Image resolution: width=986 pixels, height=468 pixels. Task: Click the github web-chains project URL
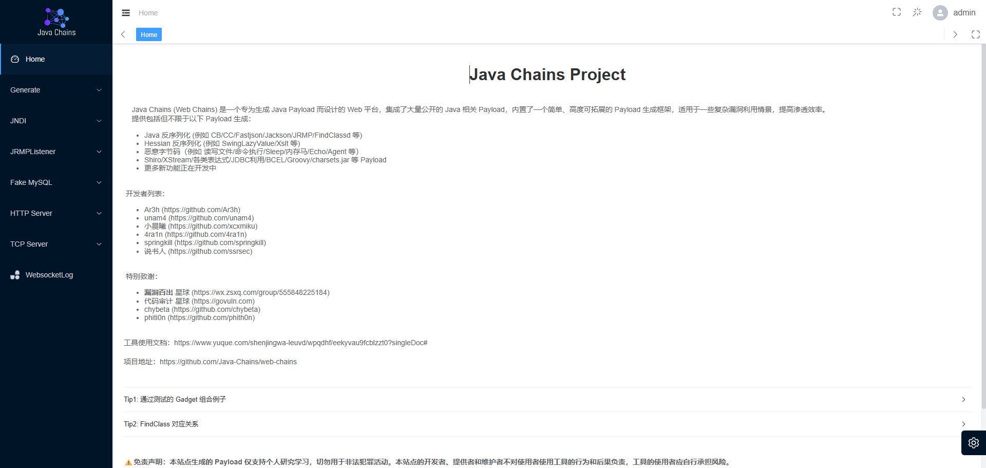pyautogui.click(x=228, y=362)
